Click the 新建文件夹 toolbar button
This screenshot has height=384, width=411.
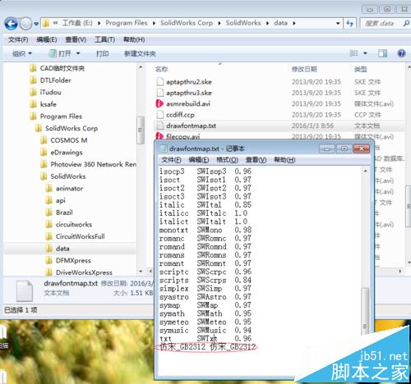(140, 53)
